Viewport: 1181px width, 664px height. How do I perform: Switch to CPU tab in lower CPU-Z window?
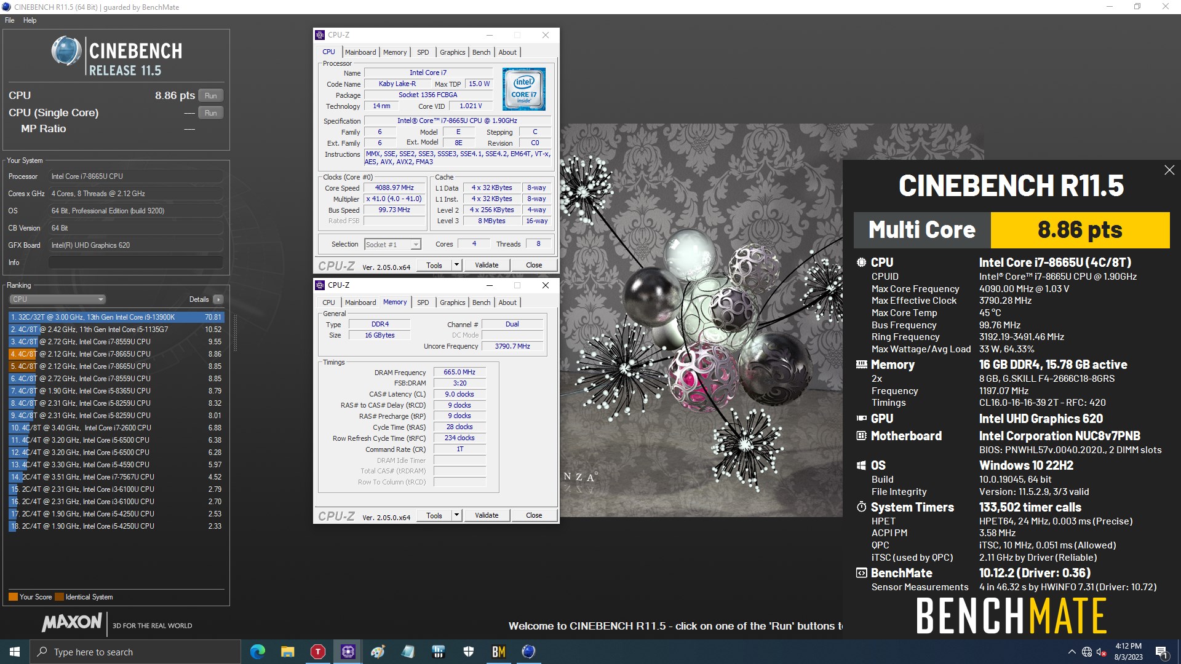pyautogui.click(x=329, y=302)
